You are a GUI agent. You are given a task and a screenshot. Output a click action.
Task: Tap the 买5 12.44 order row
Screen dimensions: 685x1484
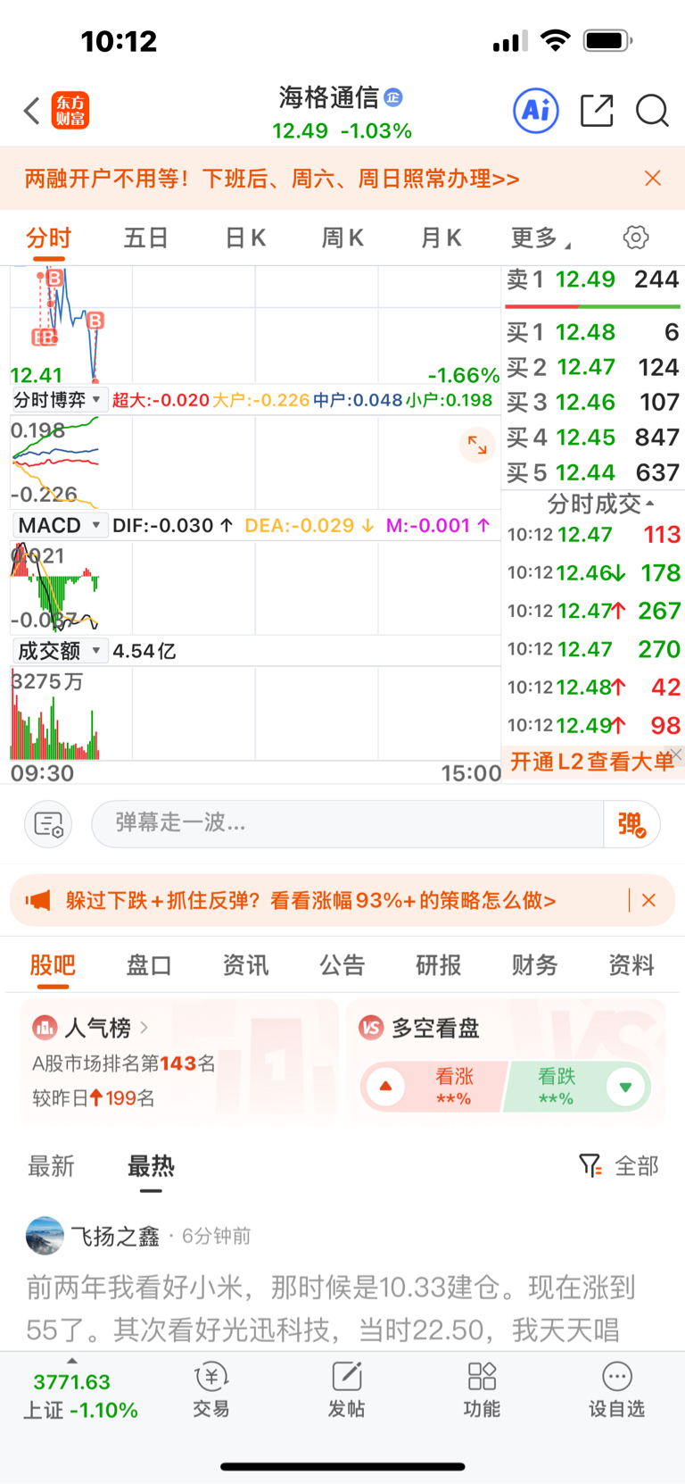click(x=593, y=472)
